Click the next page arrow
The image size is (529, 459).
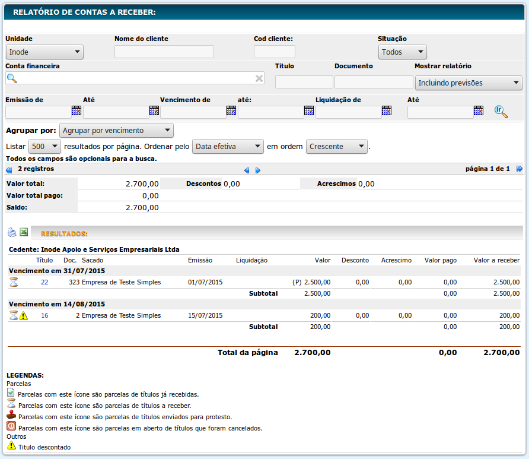click(258, 170)
